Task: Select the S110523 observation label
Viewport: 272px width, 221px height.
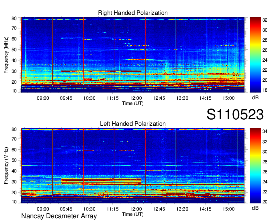Action: 235,115
